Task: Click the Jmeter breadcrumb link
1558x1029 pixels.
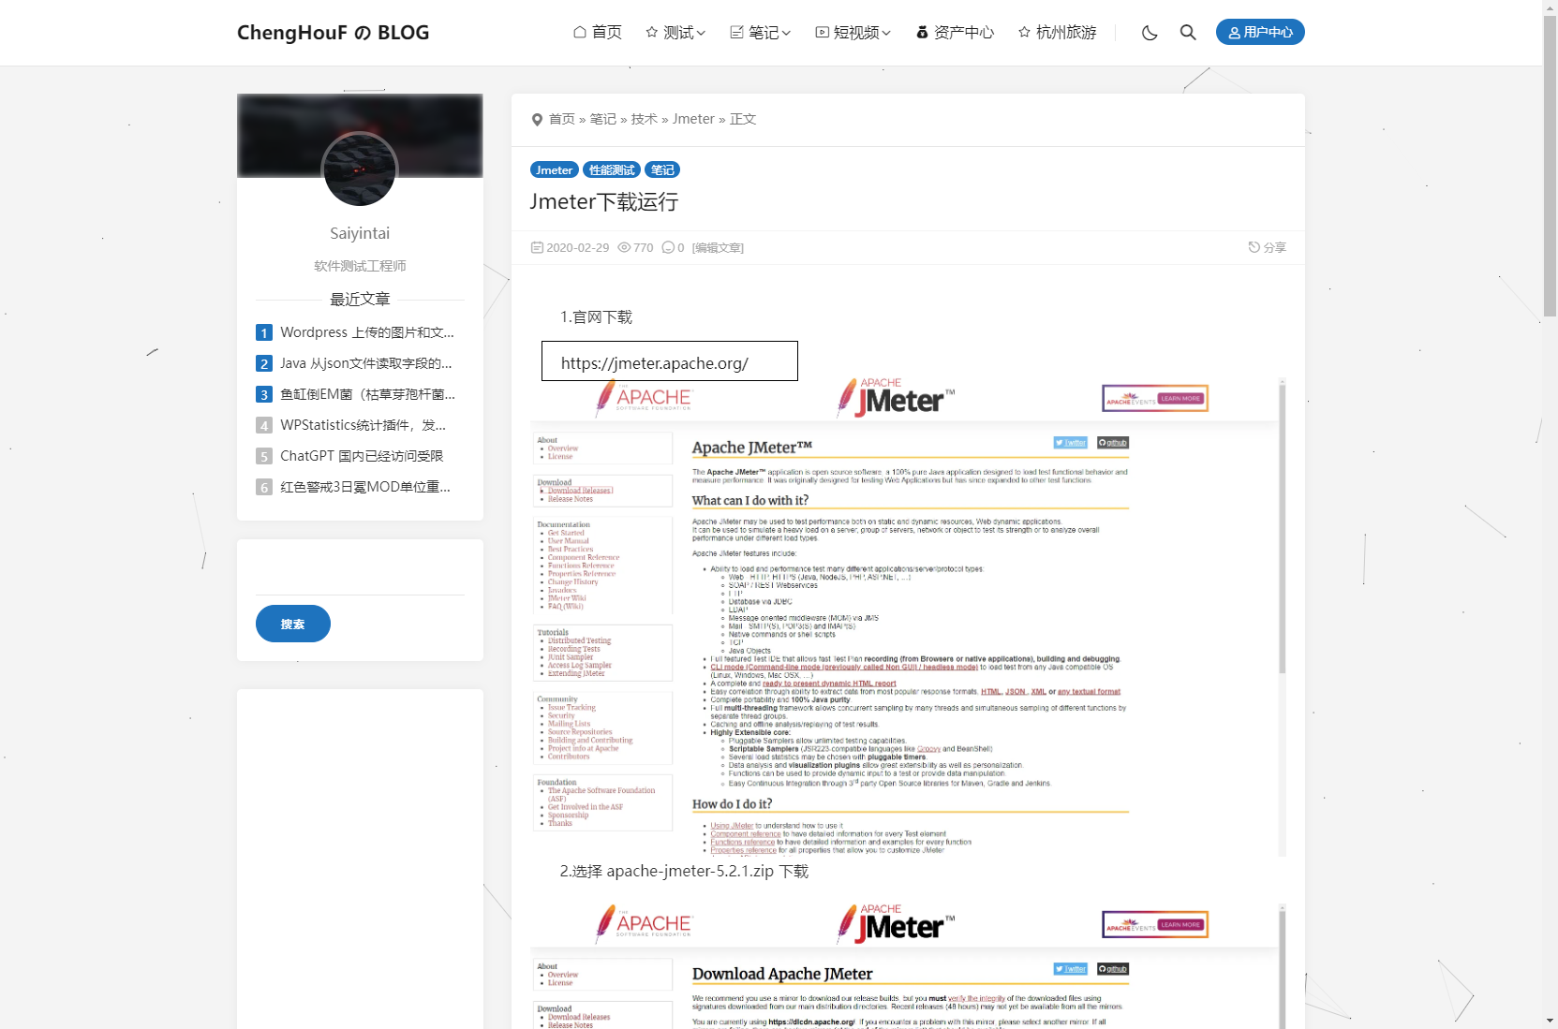Action: (693, 120)
